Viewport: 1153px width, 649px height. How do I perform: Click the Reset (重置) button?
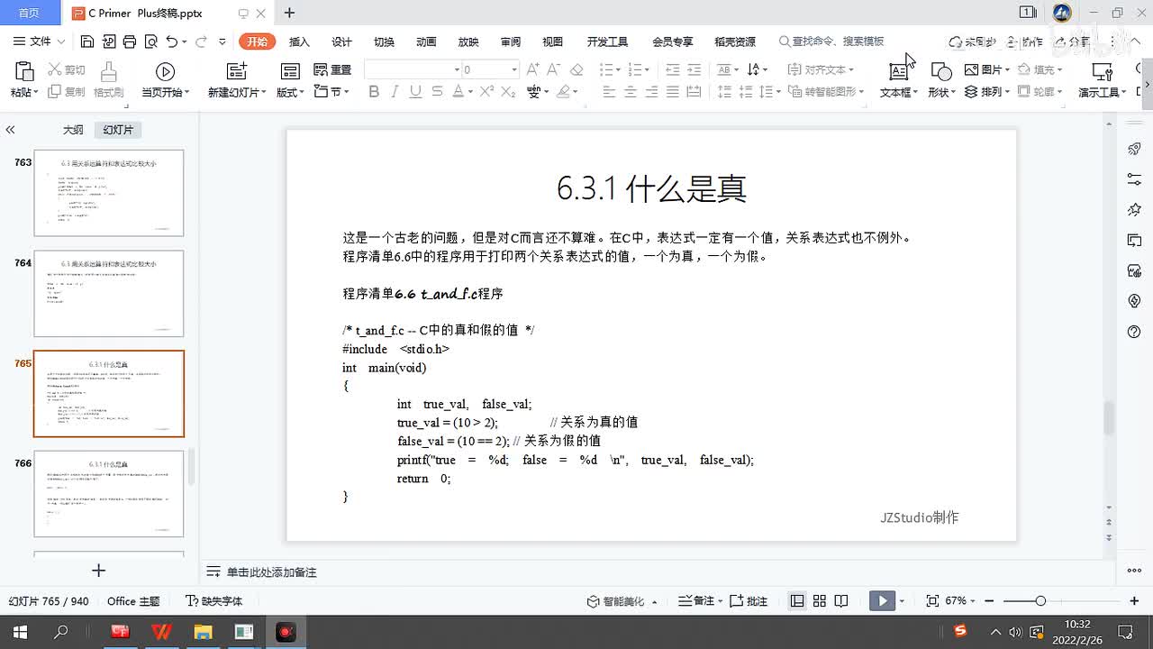(331, 69)
